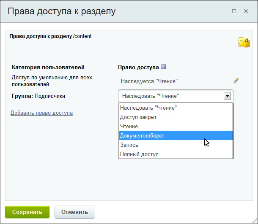Open the help question-mark icon beside Право доступа
258x224 pixels.
(163, 67)
